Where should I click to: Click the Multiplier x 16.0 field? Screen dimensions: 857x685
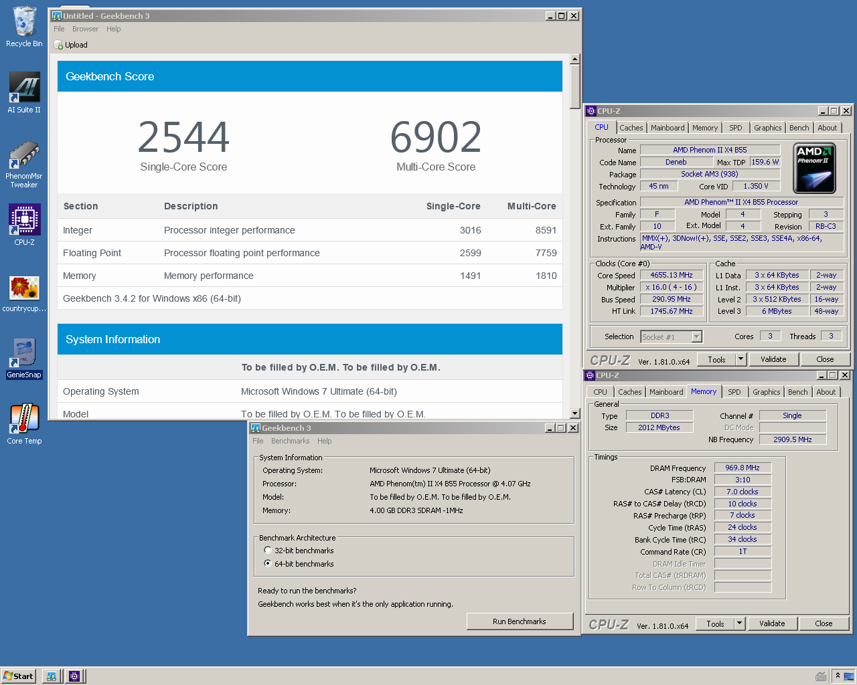[672, 287]
